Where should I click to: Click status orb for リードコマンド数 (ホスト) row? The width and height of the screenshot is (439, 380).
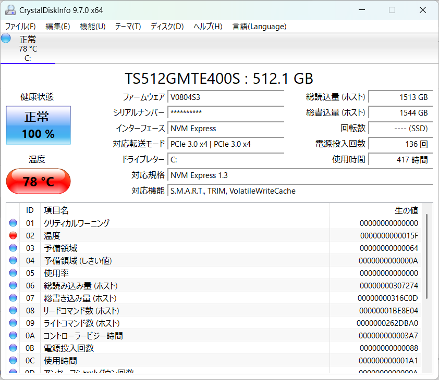13,310
